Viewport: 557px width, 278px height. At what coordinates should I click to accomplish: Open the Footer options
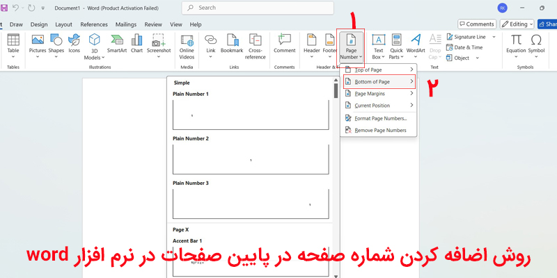point(329,47)
